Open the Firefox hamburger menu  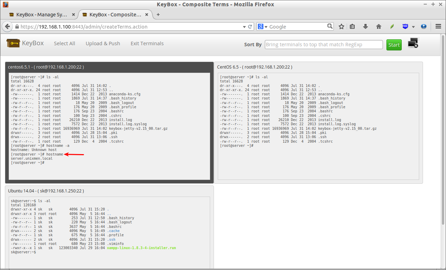438,26
